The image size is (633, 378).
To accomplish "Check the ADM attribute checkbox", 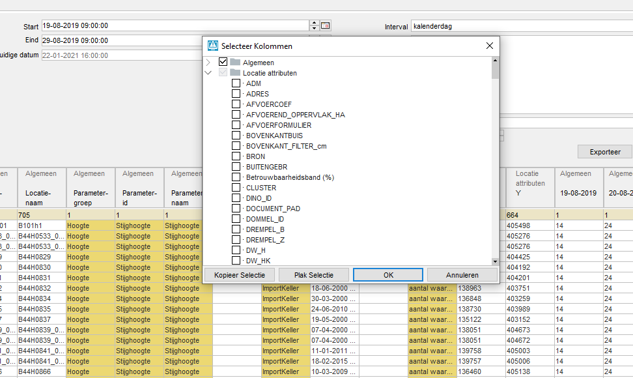I will [236, 83].
